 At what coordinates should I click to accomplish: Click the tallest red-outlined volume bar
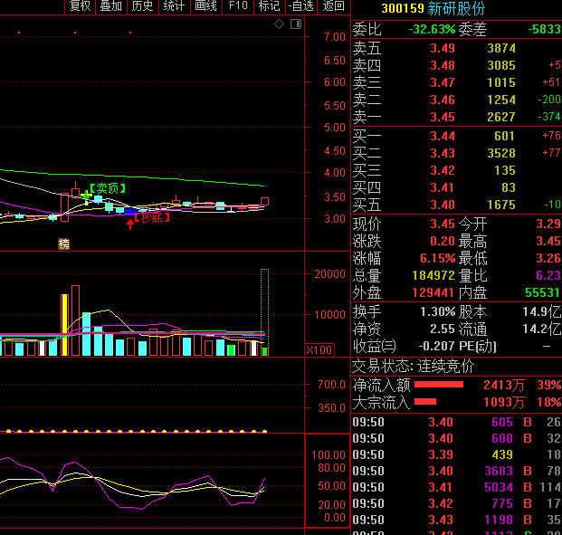(x=75, y=320)
